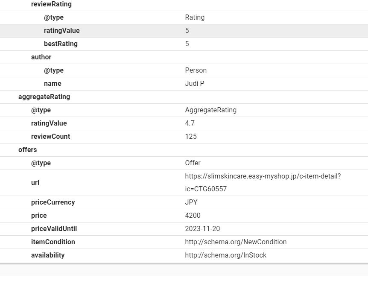Viewport: 368px width, 281px height.
Task: Open the slimskincare.easy-myshop.jp offer URL
Action: [263, 176]
